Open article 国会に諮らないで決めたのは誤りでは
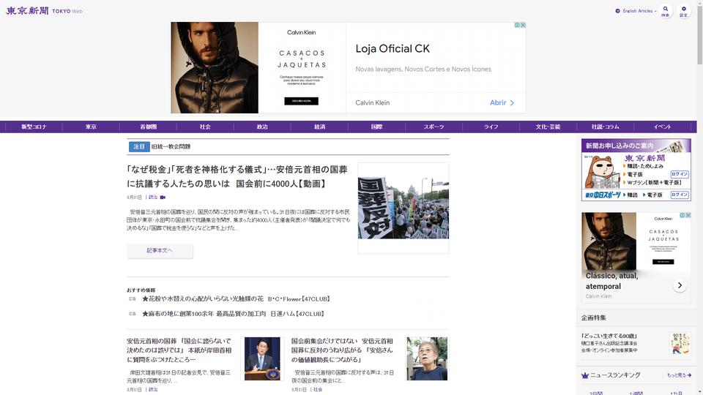The image size is (703, 395). coord(179,350)
